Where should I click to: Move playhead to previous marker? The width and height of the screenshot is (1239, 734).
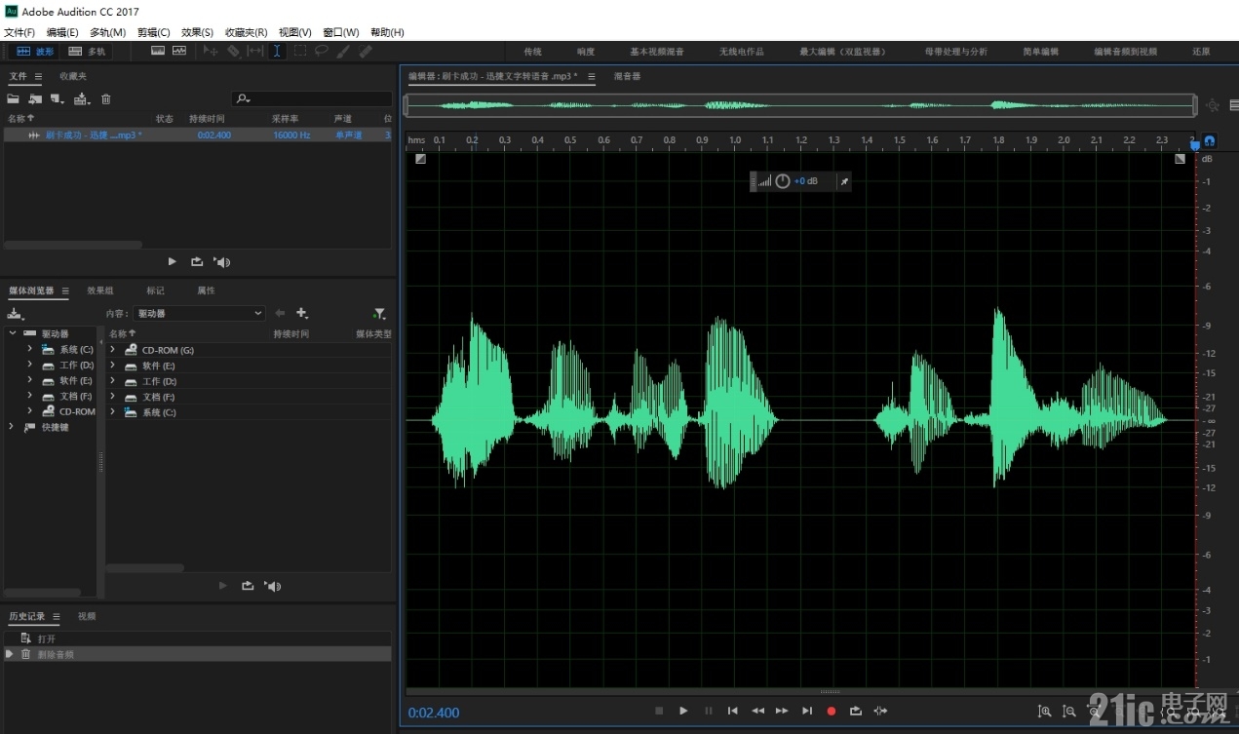[x=733, y=711]
